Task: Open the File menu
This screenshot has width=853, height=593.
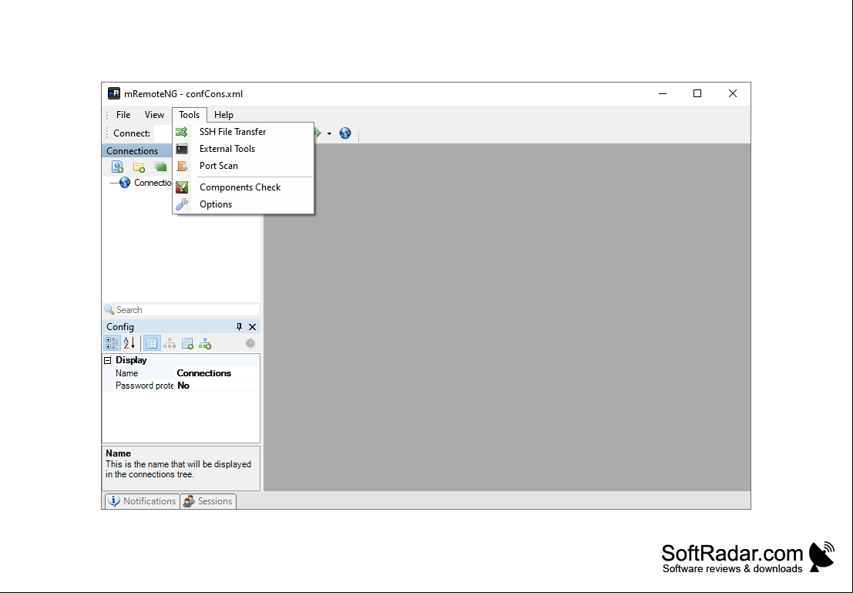Action: point(123,115)
